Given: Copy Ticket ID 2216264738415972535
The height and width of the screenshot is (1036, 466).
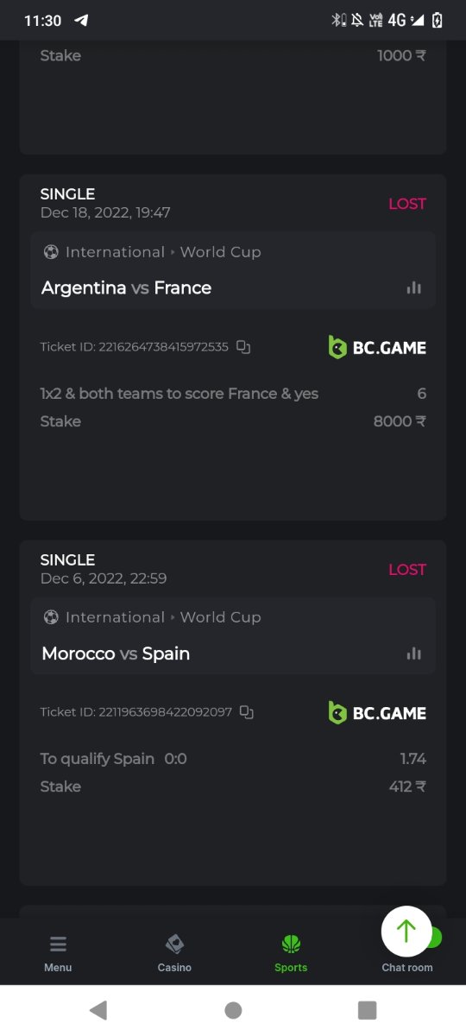Looking at the screenshot, I should pos(243,347).
